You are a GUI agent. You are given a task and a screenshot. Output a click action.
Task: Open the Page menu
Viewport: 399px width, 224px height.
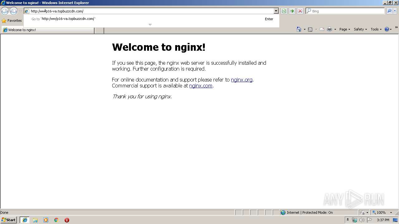point(344,29)
